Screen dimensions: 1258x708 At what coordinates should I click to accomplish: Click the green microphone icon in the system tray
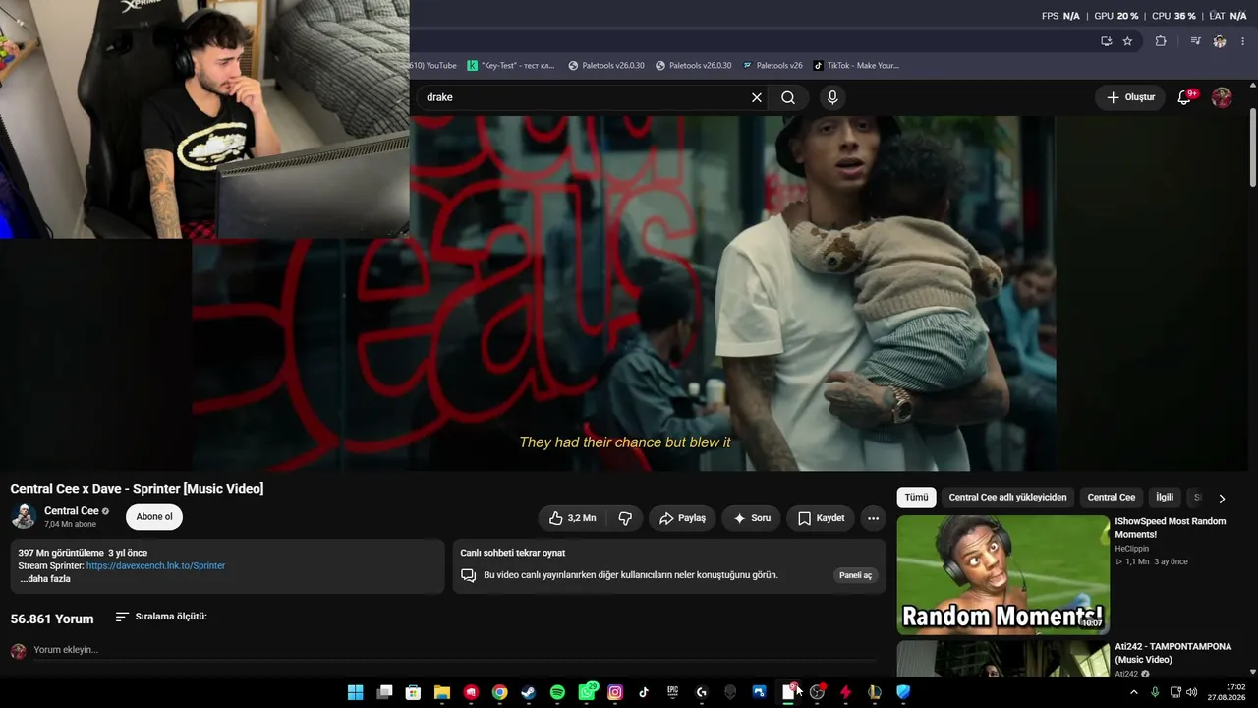pyautogui.click(x=1155, y=692)
